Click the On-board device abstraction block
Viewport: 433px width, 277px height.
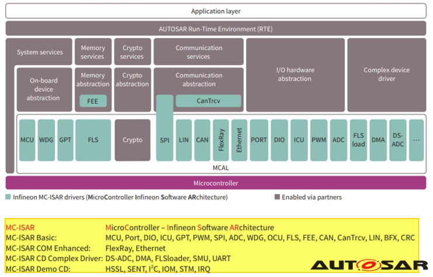click(x=44, y=90)
